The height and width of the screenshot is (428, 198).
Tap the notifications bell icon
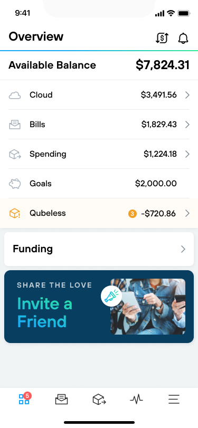[183, 38]
